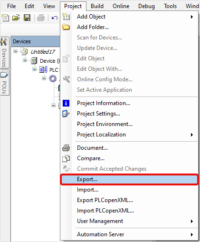The height and width of the screenshot is (242, 200).
Task: Click the Undo arrow icon
Action: [x=55, y=18]
